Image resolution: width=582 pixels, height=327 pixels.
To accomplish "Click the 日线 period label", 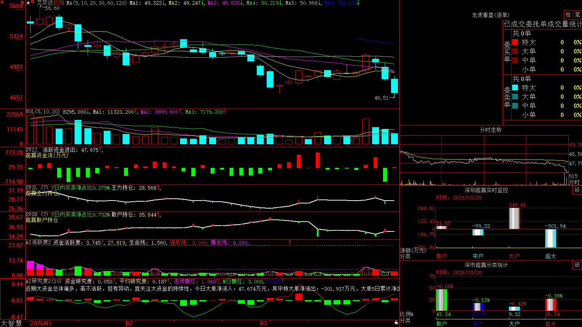I will pyautogui.click(x=59, y=3).
